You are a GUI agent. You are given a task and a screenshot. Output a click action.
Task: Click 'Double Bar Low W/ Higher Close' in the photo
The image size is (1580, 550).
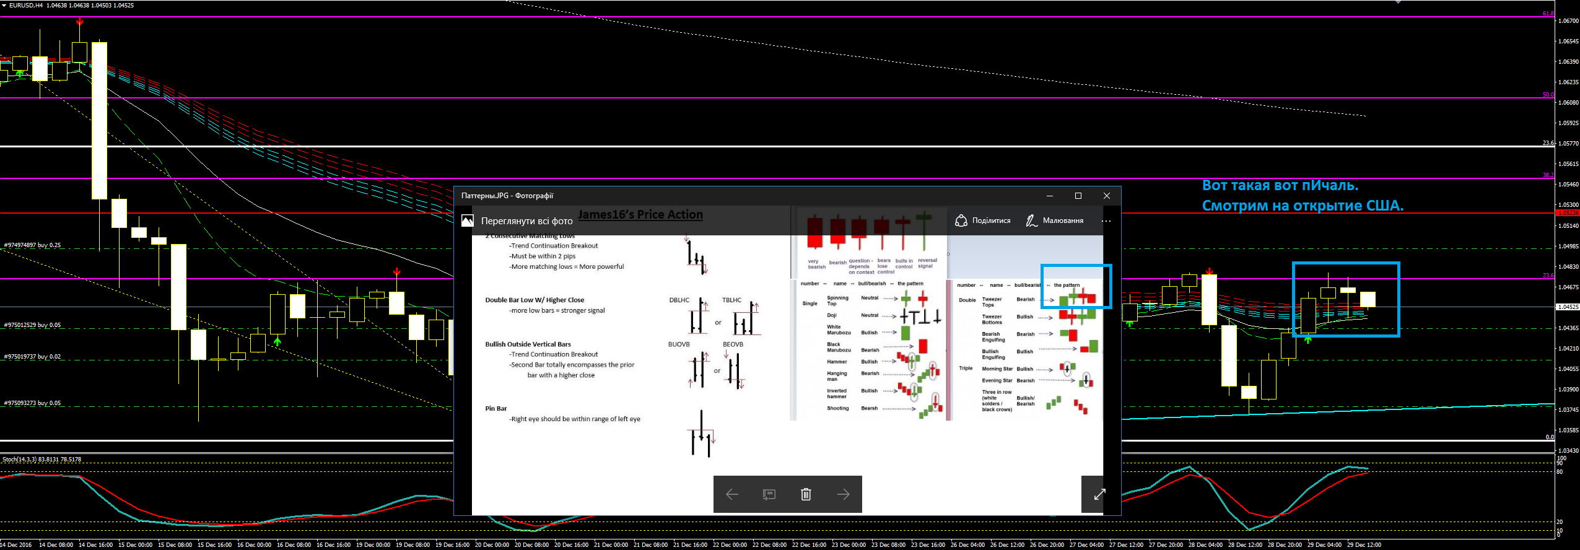click(x=535, y=300)
